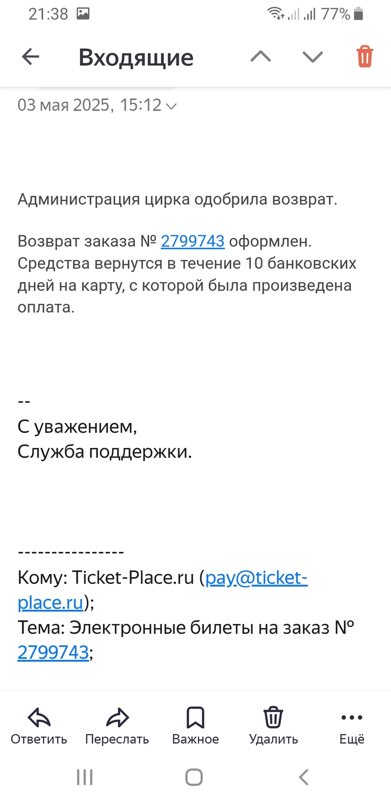Image resolution: width=391 pixels, height=804 pixels.
Task: Tap the Wi-Fi icon in status bar
Action: coord(275,14)
